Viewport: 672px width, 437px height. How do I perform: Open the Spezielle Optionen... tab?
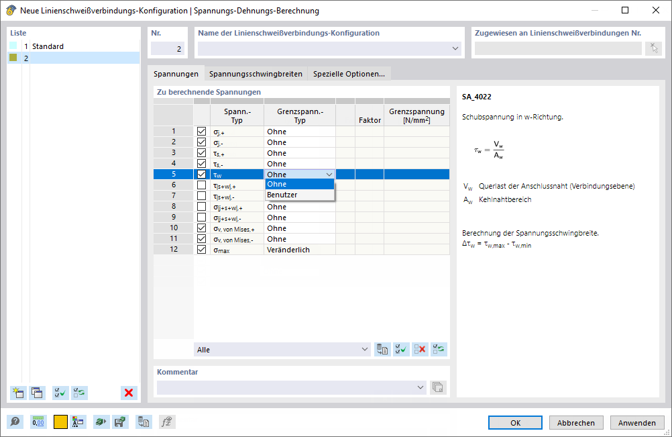click(x=349, y=74)
